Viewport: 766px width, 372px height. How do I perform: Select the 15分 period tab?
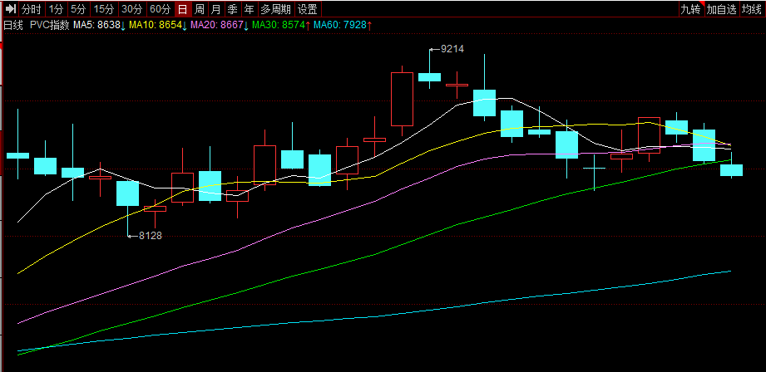tap(105, 8)
